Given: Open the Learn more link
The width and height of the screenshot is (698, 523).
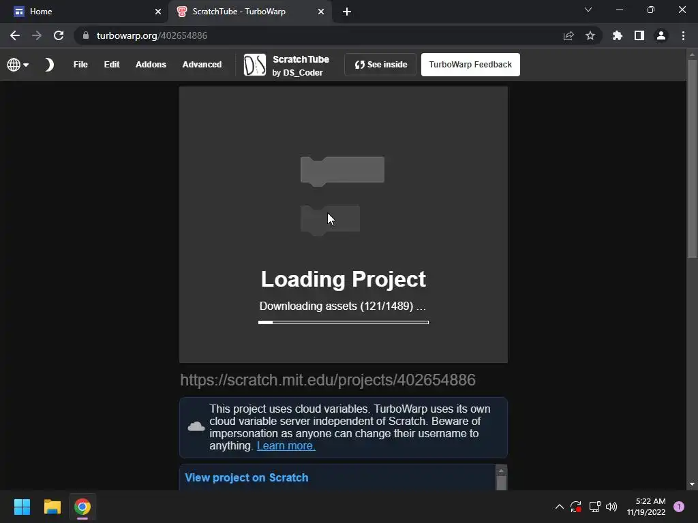Looking at the screenshot, I should [286, 445].
